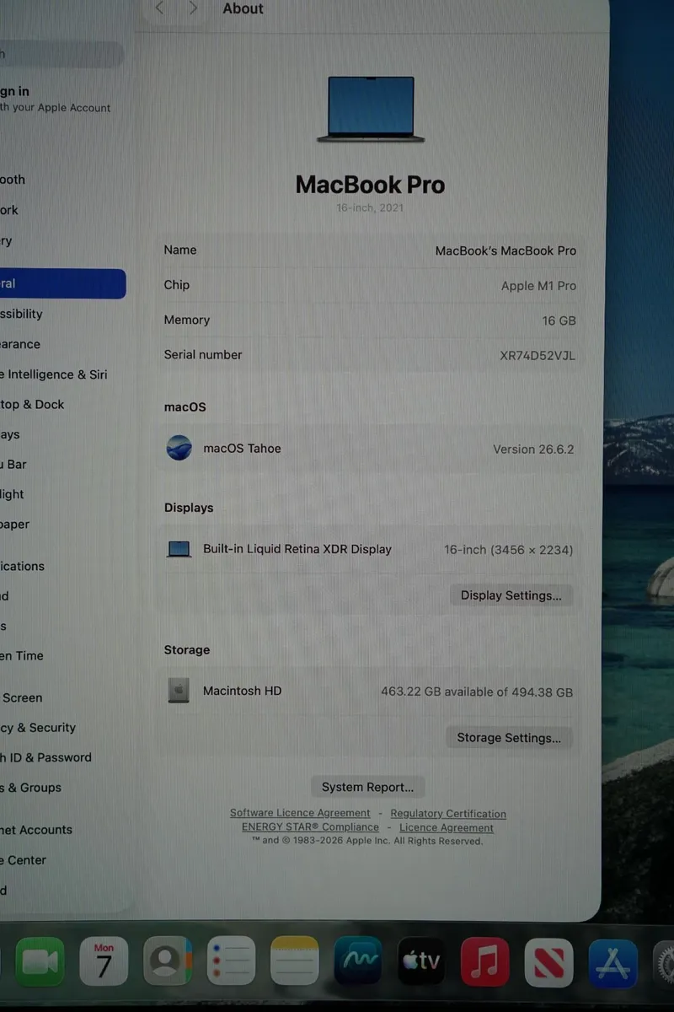Open Touch ID & Password settings

46,757
